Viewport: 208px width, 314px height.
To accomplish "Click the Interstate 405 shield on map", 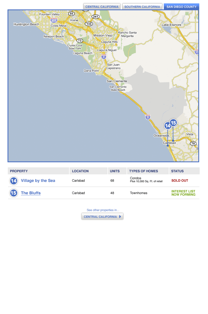I will point(54,20).
